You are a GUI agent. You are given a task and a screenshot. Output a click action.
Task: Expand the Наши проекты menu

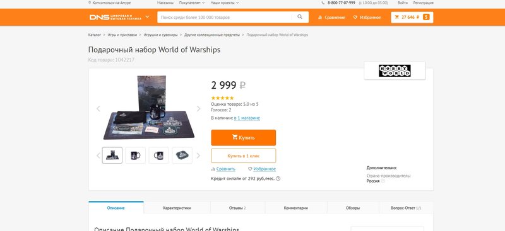(x=225, y=3)
